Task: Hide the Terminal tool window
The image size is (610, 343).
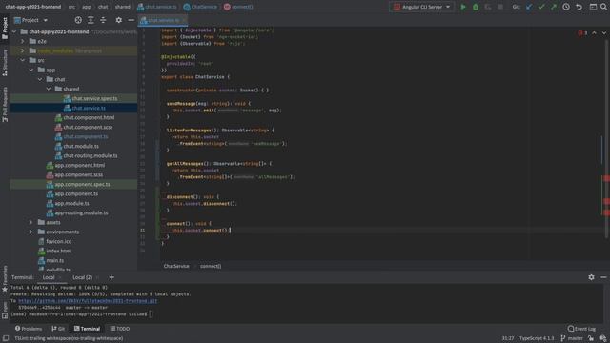Action: click(603, 277)
